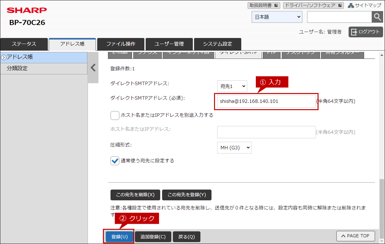Click the BP-70C26 model name
The width and height of the screenshot is (385, 244).
[x=27, y=22]
